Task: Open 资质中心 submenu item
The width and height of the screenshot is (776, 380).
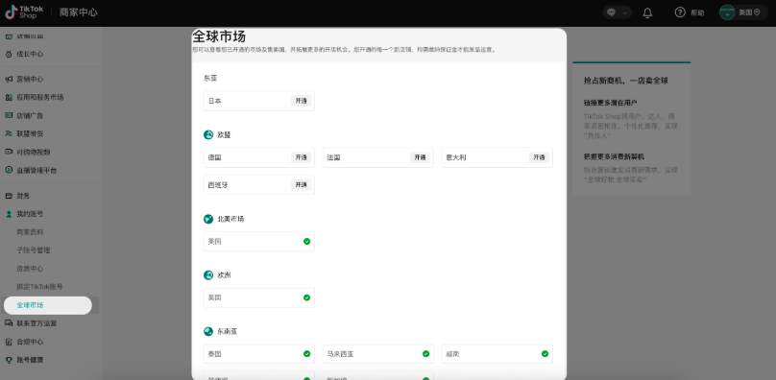Action: [x=30, y=269]
